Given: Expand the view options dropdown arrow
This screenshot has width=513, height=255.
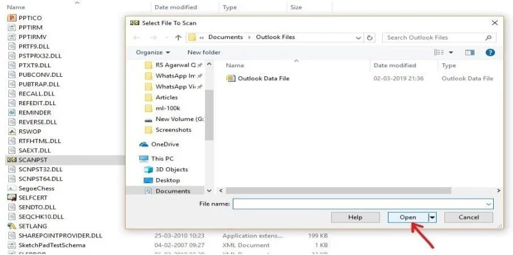Looking at the screenshot, I should [x=451, y=53].
